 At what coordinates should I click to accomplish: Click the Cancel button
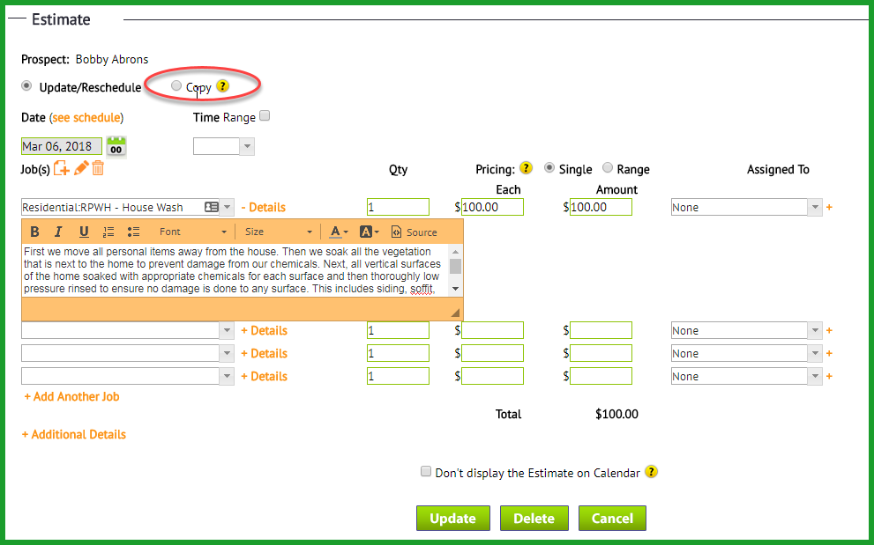pyautogui.click(x=612, y=519)
